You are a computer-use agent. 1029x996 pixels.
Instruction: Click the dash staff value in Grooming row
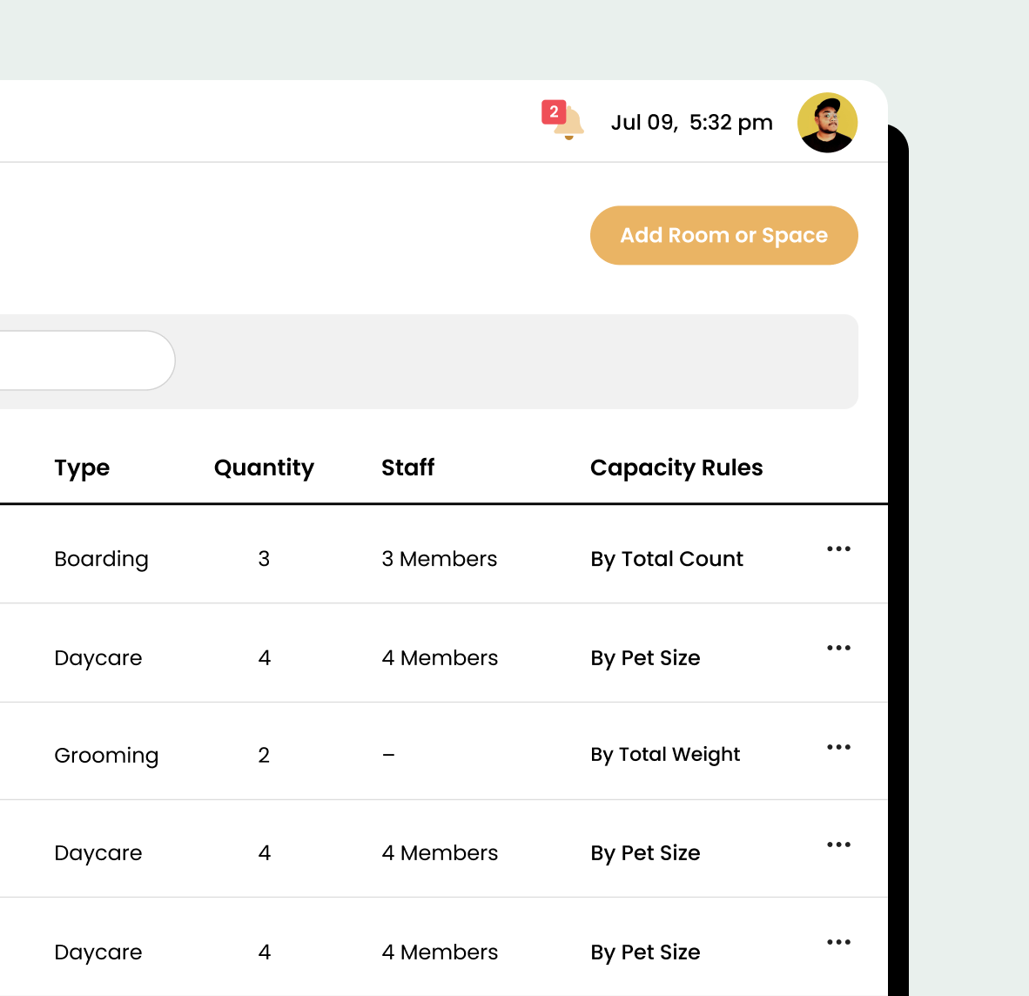point(388,755)
